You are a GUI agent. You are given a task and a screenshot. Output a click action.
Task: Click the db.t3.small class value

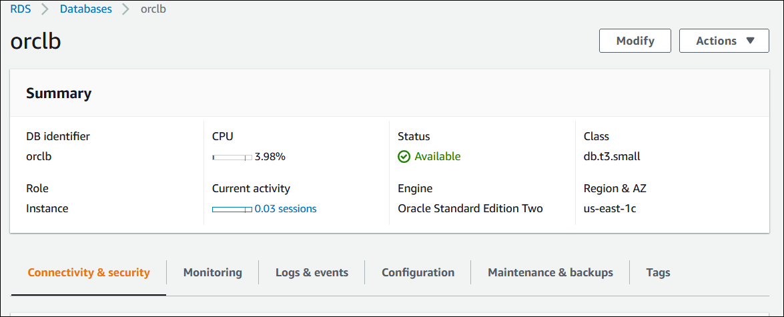(612, 157)
